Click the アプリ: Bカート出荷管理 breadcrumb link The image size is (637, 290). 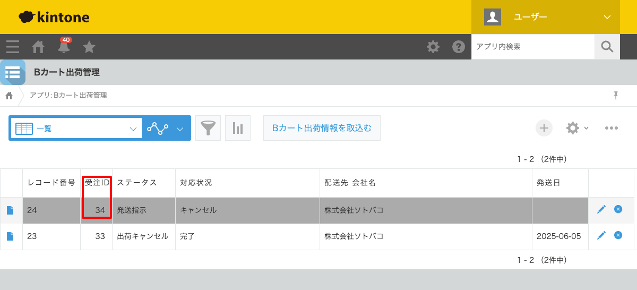[68, 95]
